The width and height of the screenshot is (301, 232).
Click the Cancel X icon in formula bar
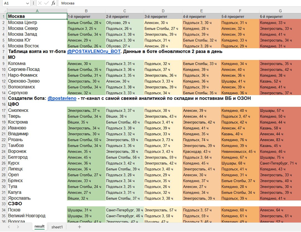point(40,3)
